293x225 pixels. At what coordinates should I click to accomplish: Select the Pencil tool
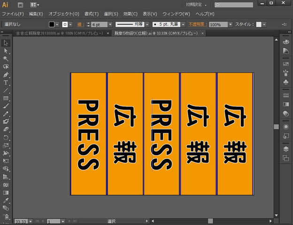(x=6, y=114)
